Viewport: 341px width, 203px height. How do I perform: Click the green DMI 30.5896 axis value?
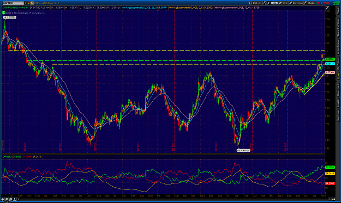(330, 167)
